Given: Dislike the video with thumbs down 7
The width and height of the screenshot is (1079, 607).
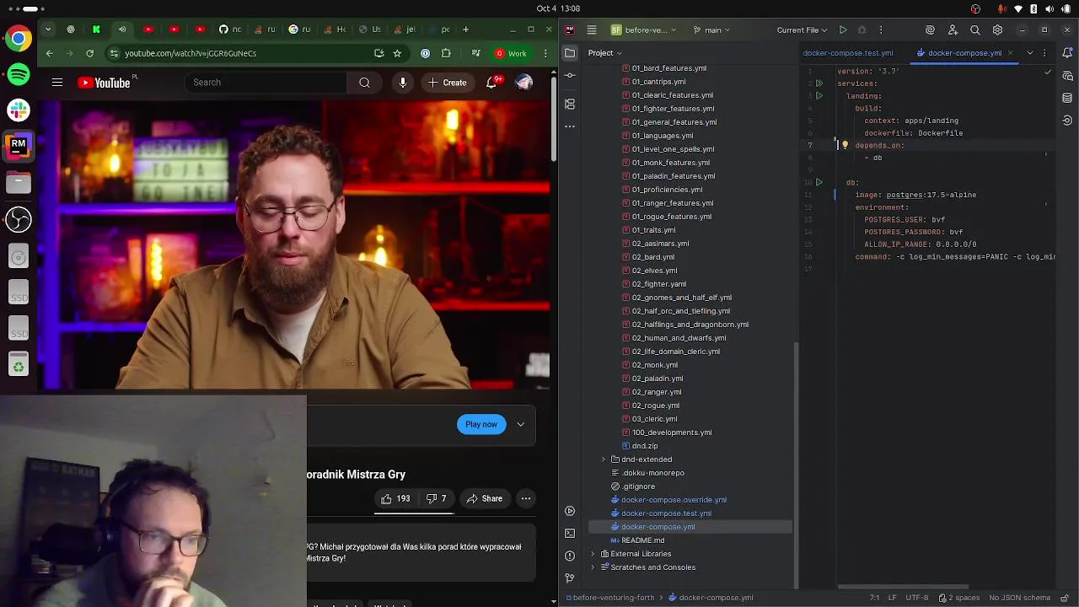Looking at the screenshot, I should (x=437, y=498).
